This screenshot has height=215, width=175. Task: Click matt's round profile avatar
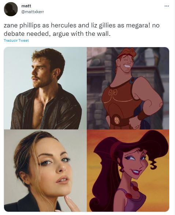(x=11, y=9)
